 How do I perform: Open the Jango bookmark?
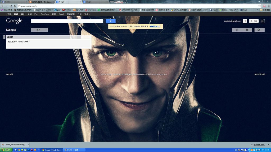pos(244,10)
